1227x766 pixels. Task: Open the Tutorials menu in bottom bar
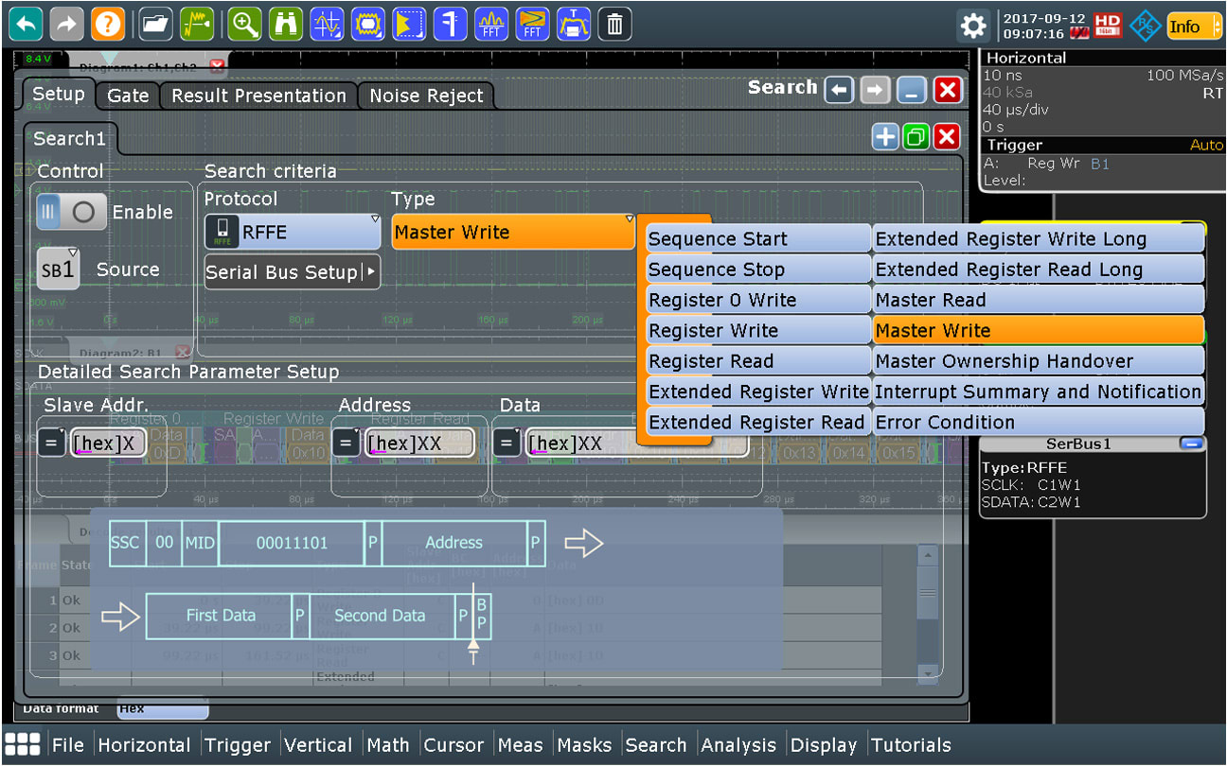(911, 745)
